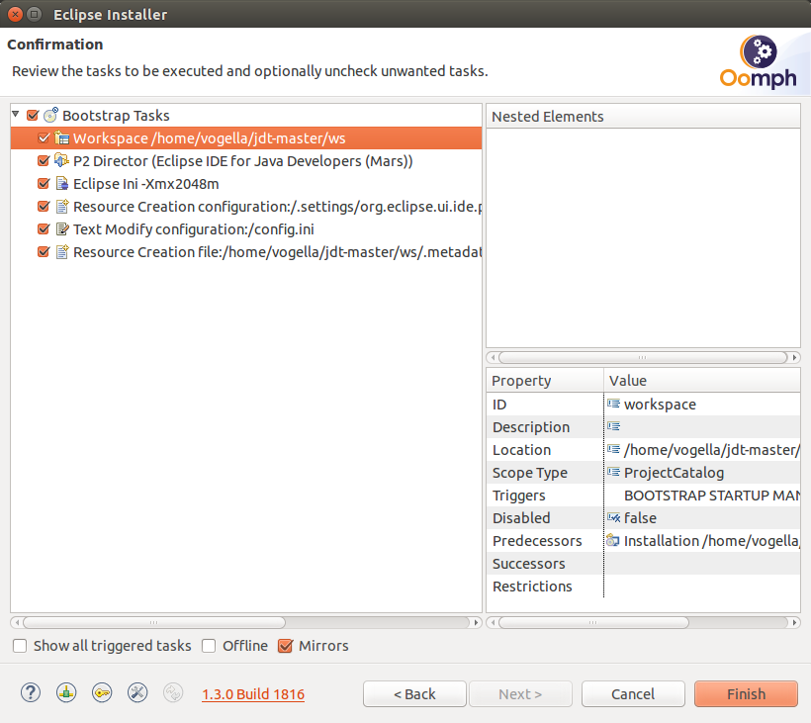
Task: Uncheck the Workspace task checkbox
Action: 44,138
